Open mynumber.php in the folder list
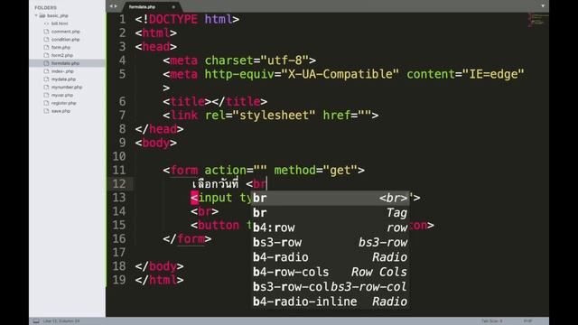578x325 pixels. click(x=67, y=88)
